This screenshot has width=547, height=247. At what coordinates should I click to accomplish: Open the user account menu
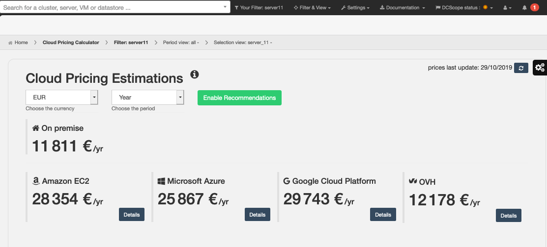pyautogui.click(x=507, y=8)
